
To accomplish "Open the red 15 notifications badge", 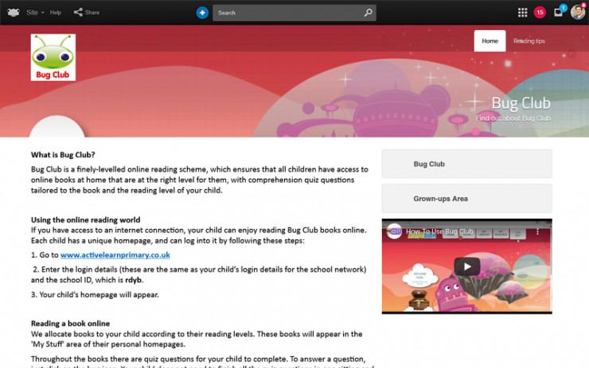I will 540,13.
